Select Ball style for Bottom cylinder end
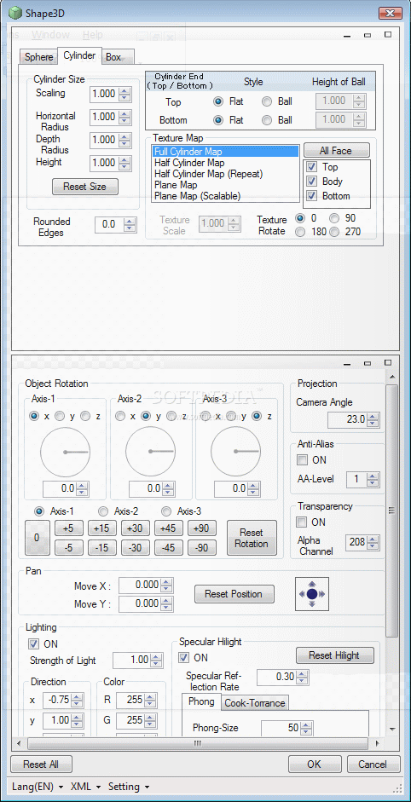The width and height of the screenshot is (411, 802). click(267, 120)
